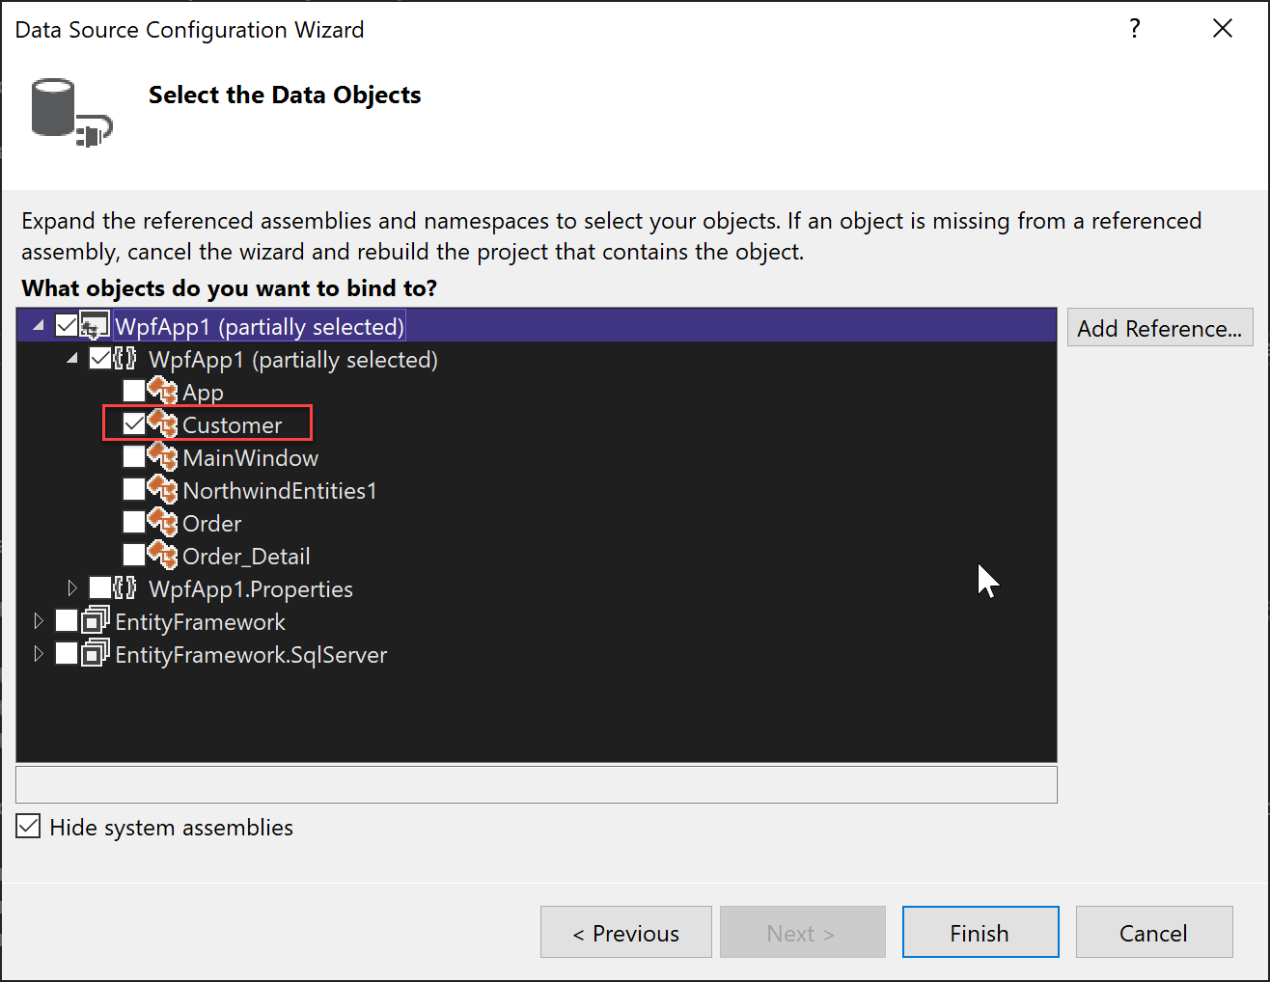The height and width of the screenshot is (982, 1270).
Task: Click the Order_Detail class icon
Action: click(162, 556)
